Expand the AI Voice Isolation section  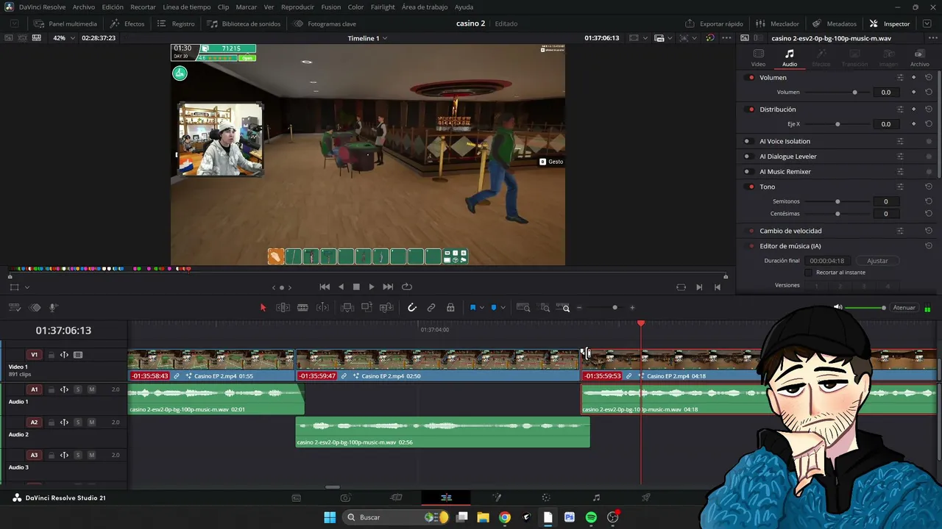coord(785,141)
